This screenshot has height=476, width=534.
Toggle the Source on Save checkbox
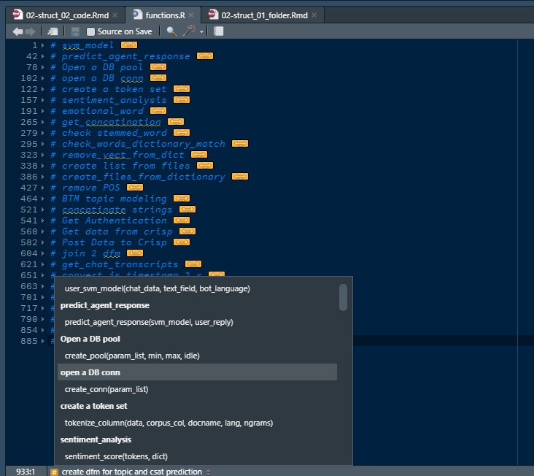coord(90,31)
